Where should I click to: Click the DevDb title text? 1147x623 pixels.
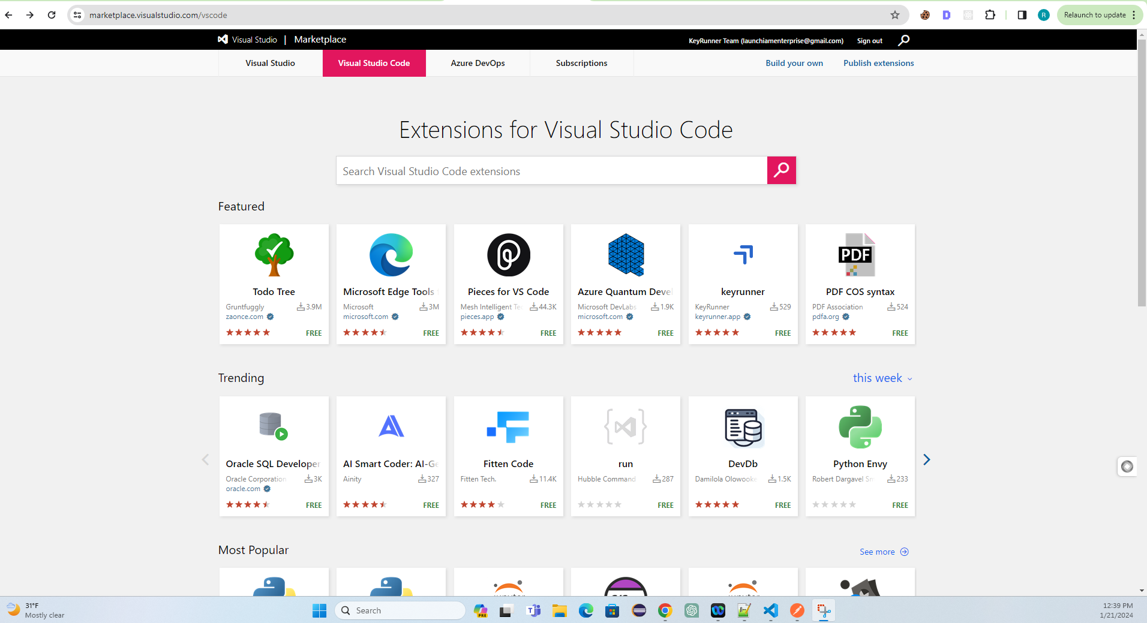coord(743,464)
